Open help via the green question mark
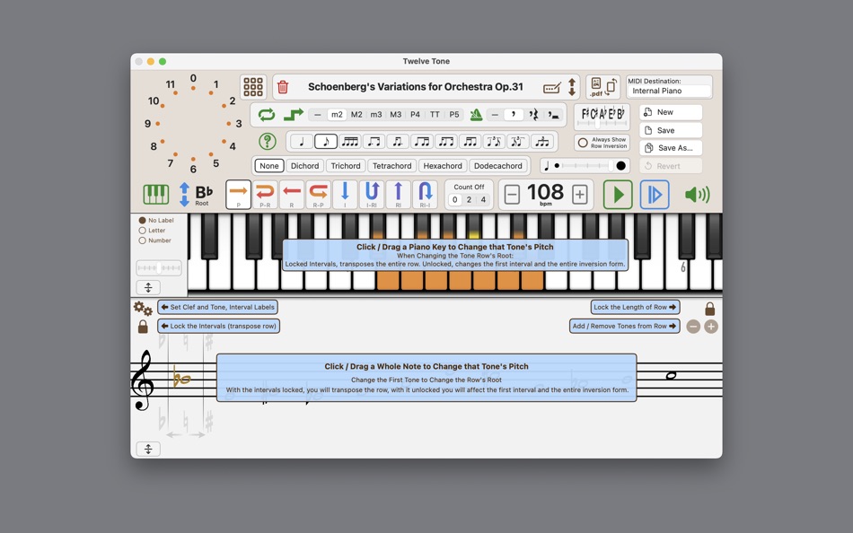The width and height of the screenshot is (853, 533). click(x=268, y=139)
